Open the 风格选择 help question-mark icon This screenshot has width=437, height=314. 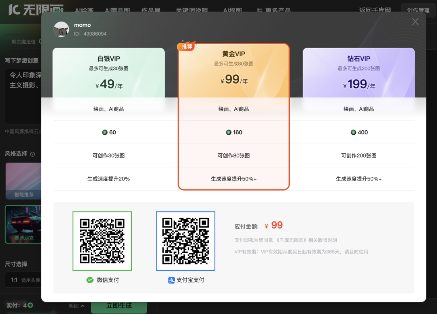pos(32,154)
